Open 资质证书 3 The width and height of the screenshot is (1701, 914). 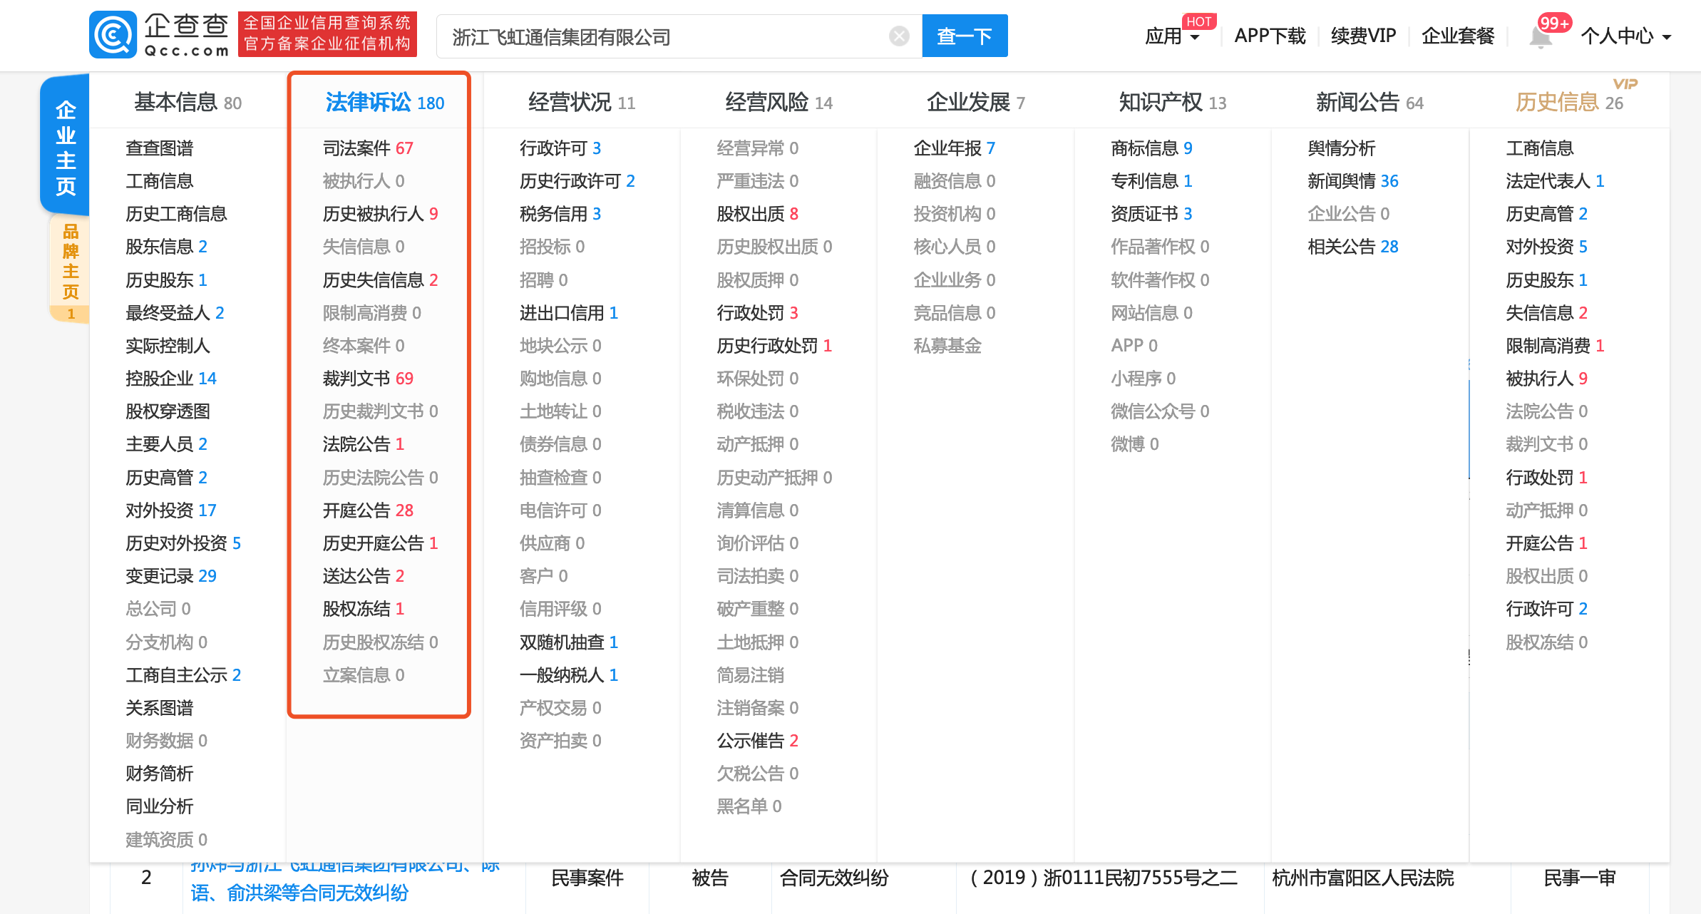click(1151, 214)
